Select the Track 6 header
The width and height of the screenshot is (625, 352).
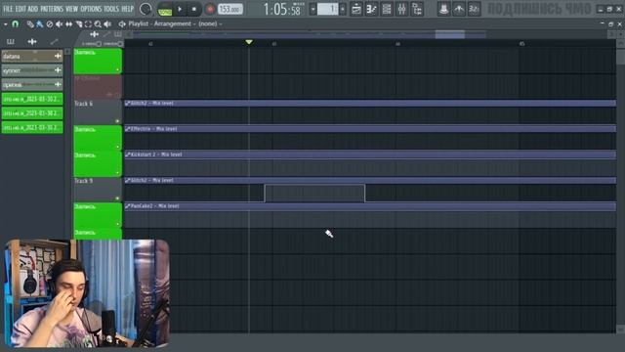[98, 112]
